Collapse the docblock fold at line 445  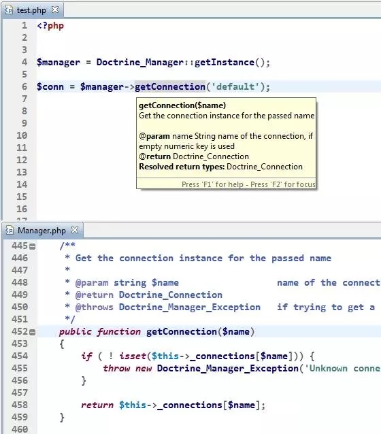[33, 246]
